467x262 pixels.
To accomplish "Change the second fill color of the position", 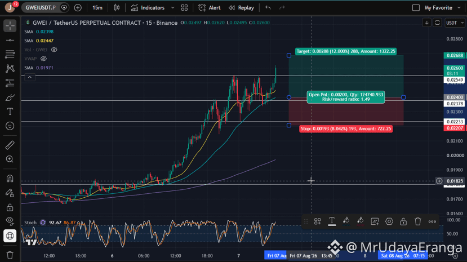I will coord(361,221).
